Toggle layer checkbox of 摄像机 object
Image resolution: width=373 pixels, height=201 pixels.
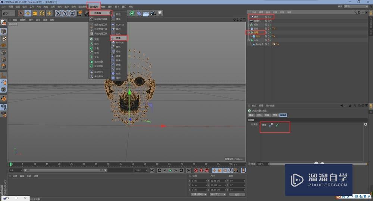[x=266, y=21]
